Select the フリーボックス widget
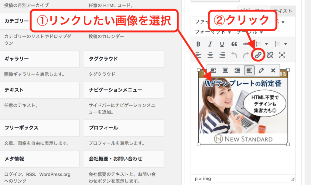311x185 pixels. [x=39, y=127]
